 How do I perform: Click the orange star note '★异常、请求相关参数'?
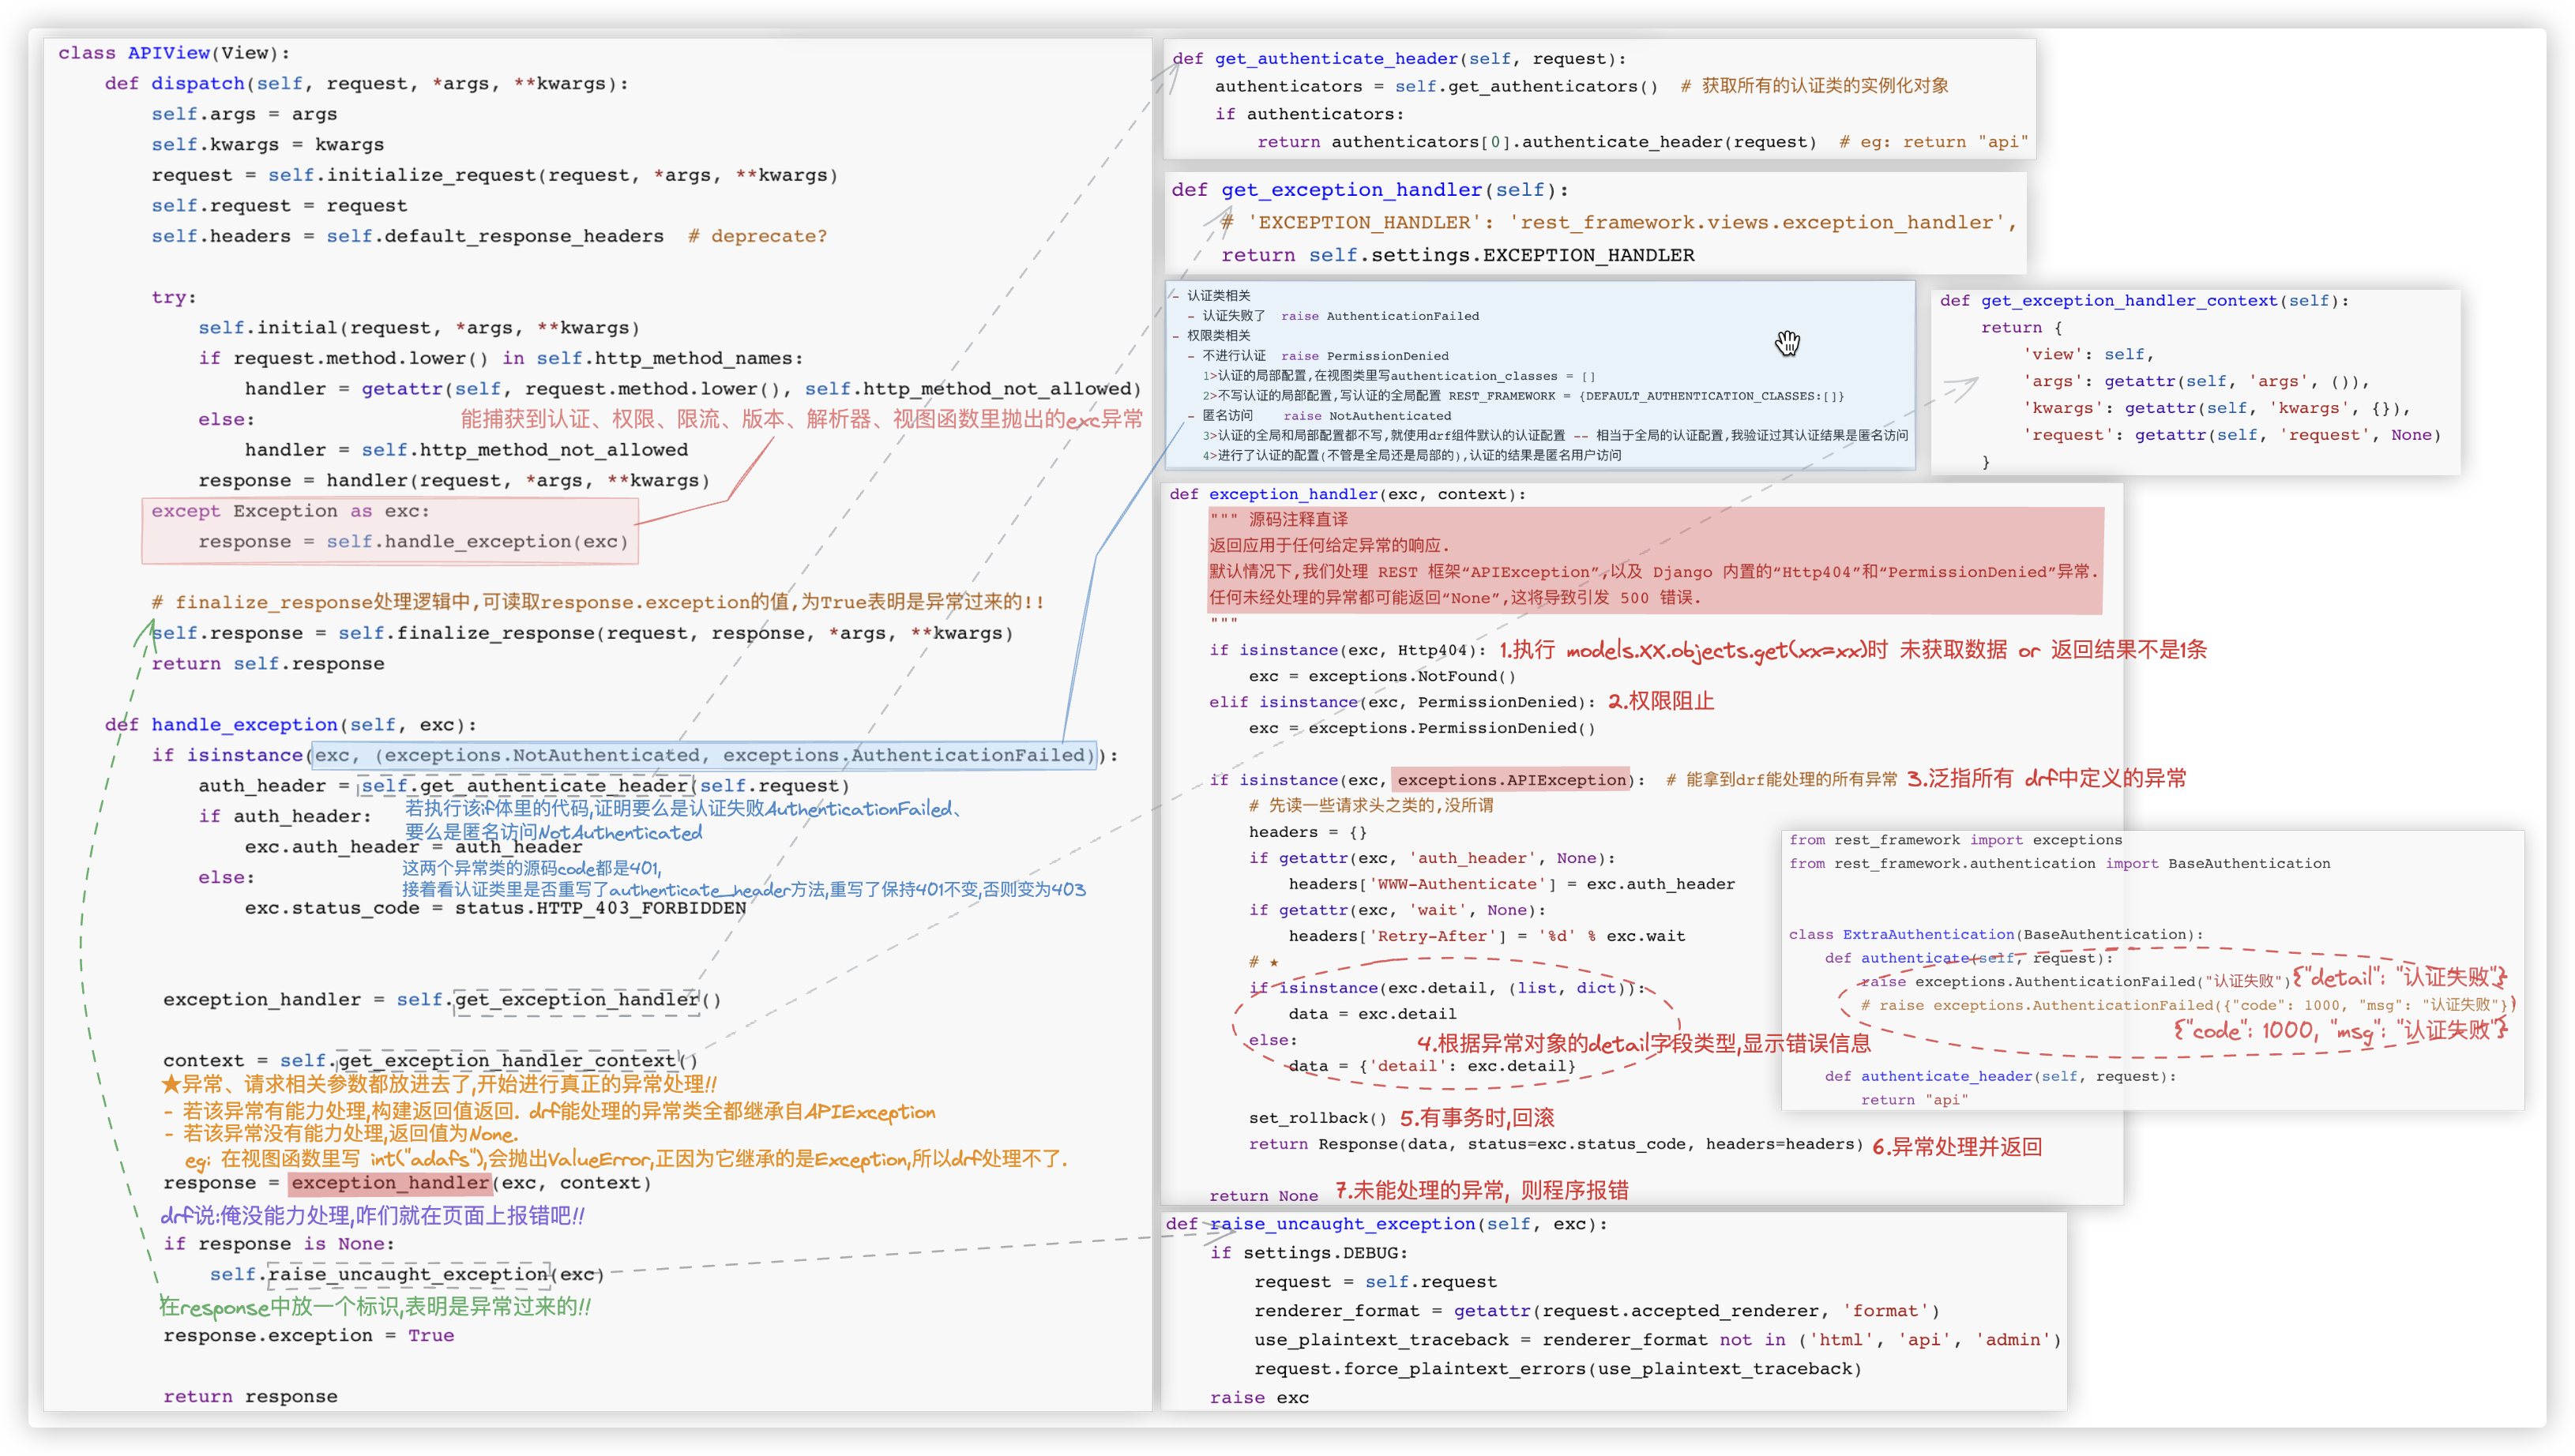point(440,1084)
